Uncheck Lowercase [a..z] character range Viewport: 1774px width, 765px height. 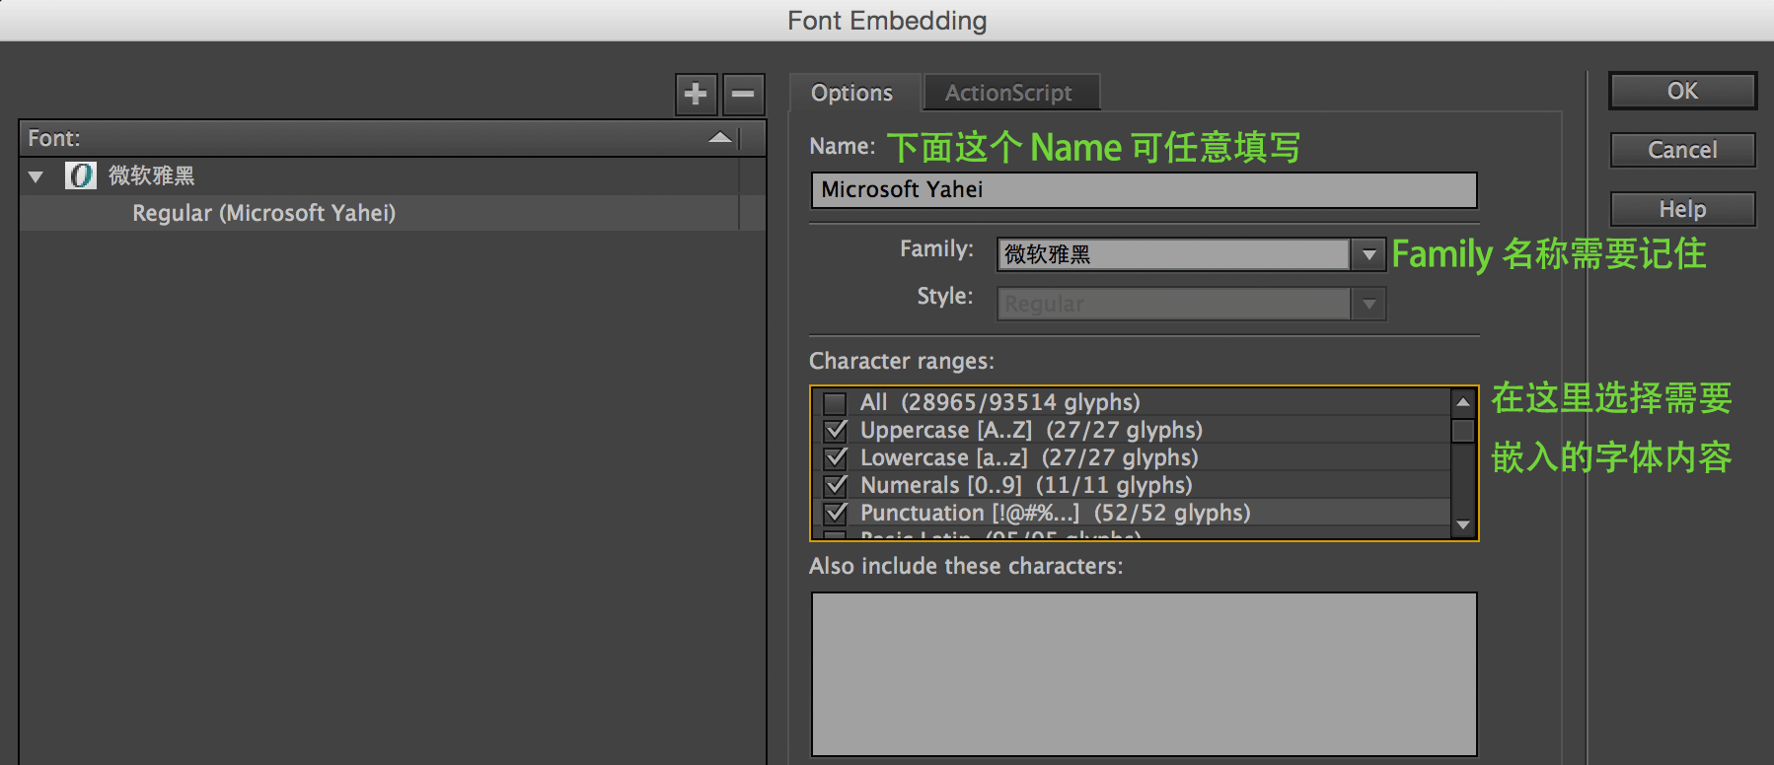(x=836, y=457)
